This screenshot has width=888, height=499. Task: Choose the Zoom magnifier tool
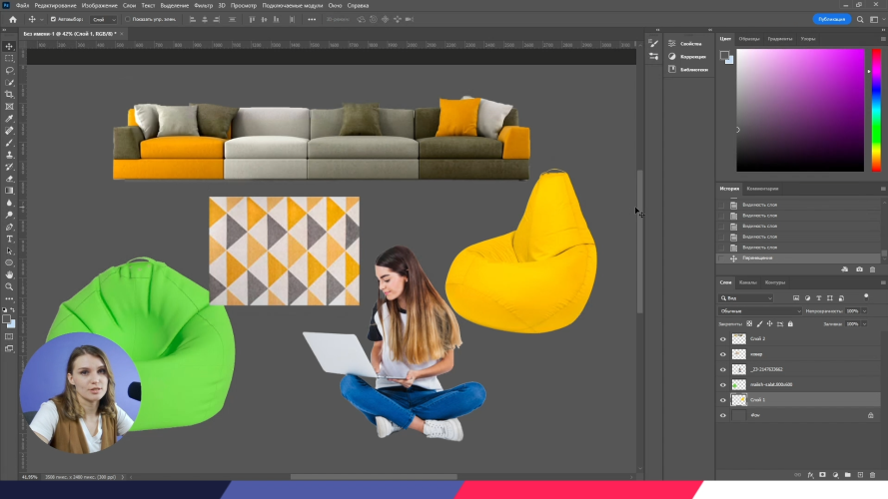pos(9,286)
